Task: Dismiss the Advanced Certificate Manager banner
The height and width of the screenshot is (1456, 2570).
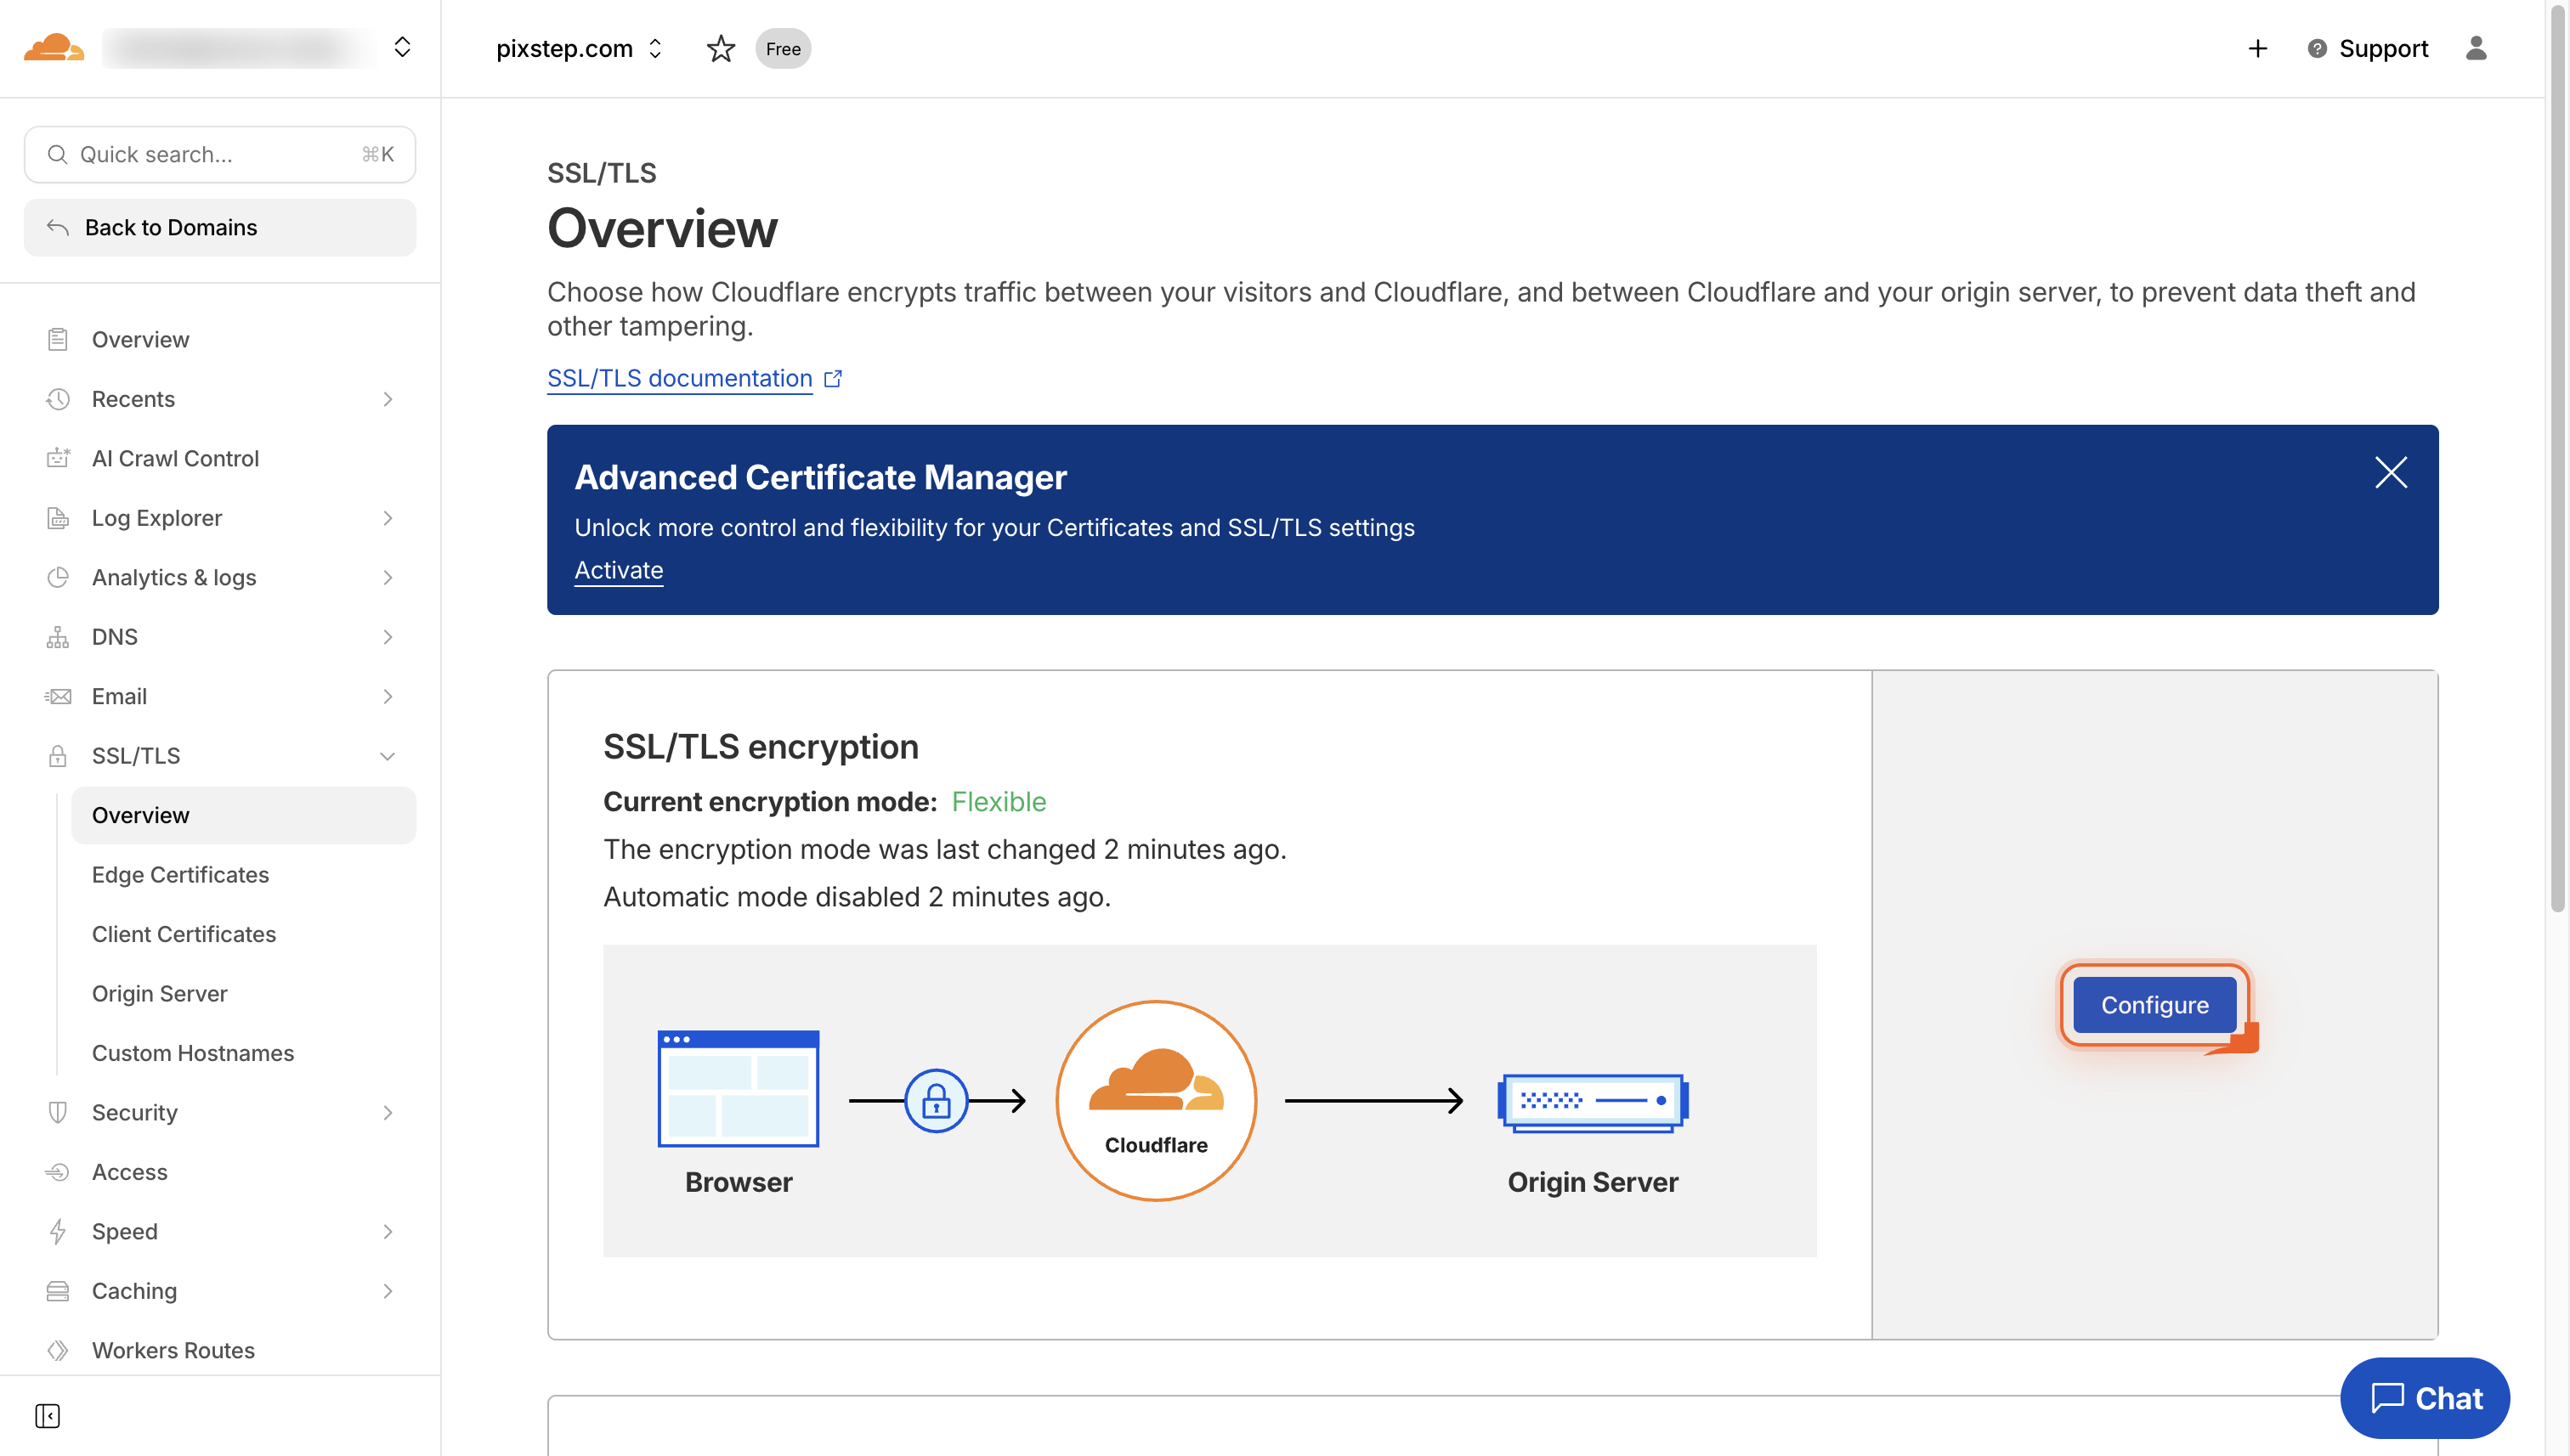Action: click(2391, 473)
